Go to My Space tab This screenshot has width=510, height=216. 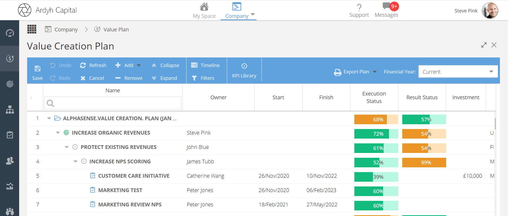click(204, 11)
